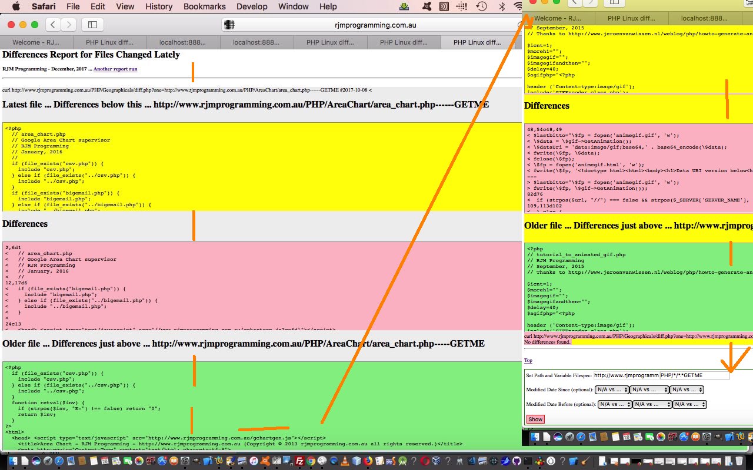Screen dimensions: 753x470
Task: Open first Modified Date Before dropdown
Action: (615, 404)
